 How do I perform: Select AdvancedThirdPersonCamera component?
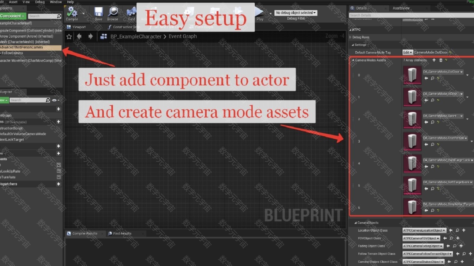pos(30,47)
